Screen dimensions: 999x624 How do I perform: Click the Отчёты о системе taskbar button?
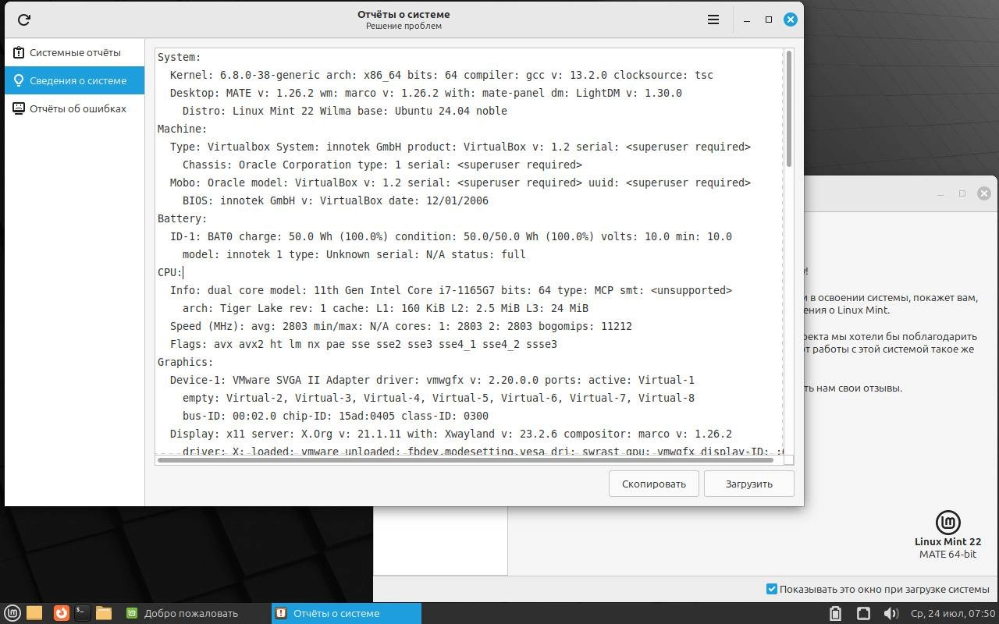(347, 613)
